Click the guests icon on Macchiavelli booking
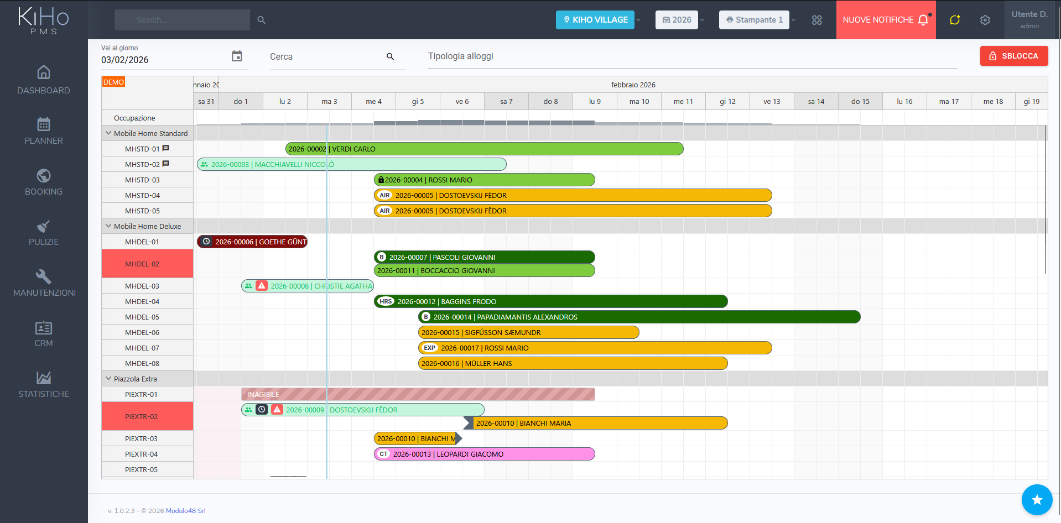Viewport: 1061px width, 523px height. [204, 164]
